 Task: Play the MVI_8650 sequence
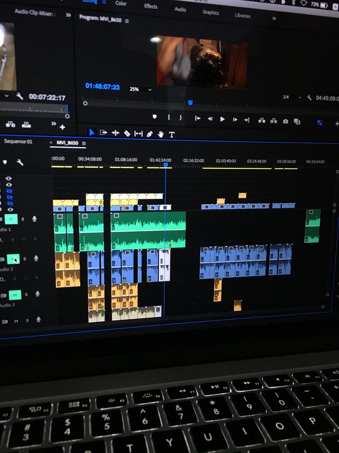point(222,119)
